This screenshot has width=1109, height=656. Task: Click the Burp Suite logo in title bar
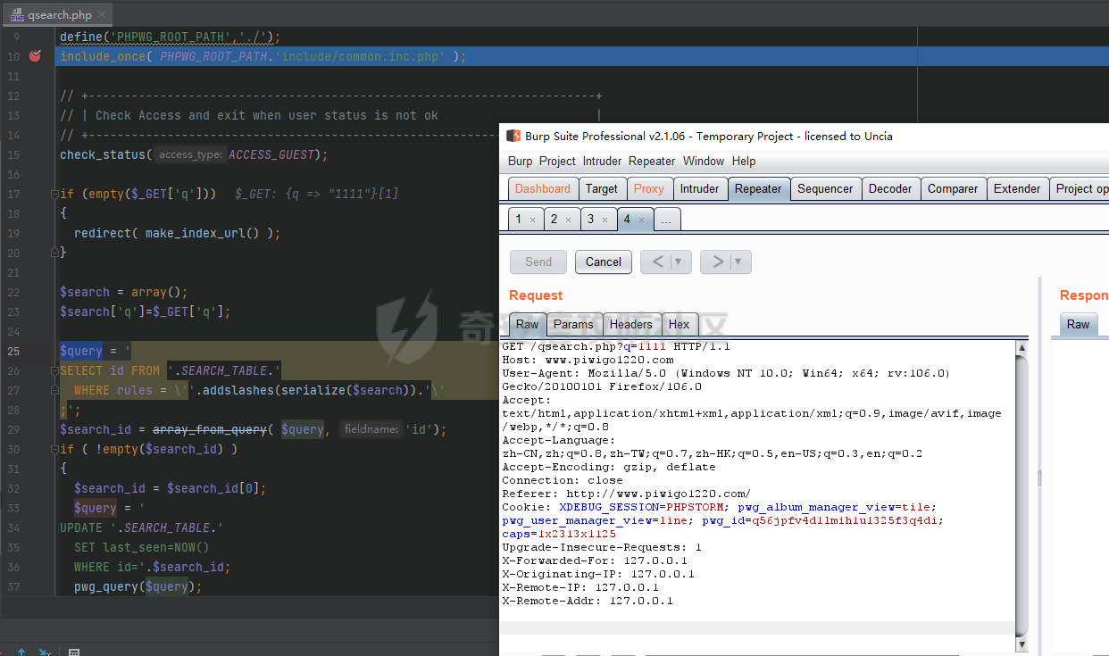pos(513,136)
